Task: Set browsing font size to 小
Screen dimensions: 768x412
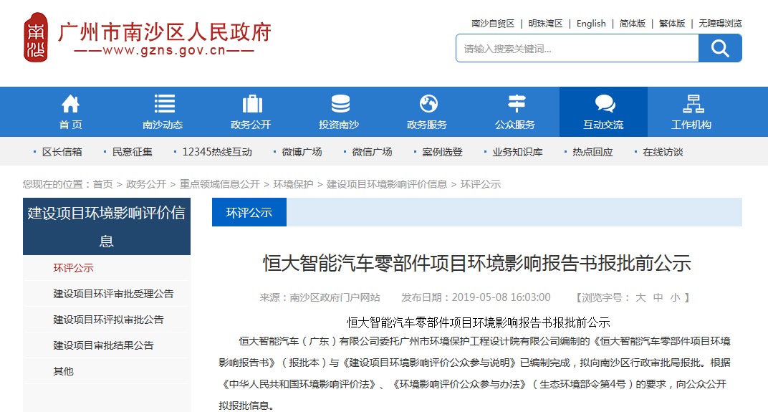Action: [x=675, y=297]
